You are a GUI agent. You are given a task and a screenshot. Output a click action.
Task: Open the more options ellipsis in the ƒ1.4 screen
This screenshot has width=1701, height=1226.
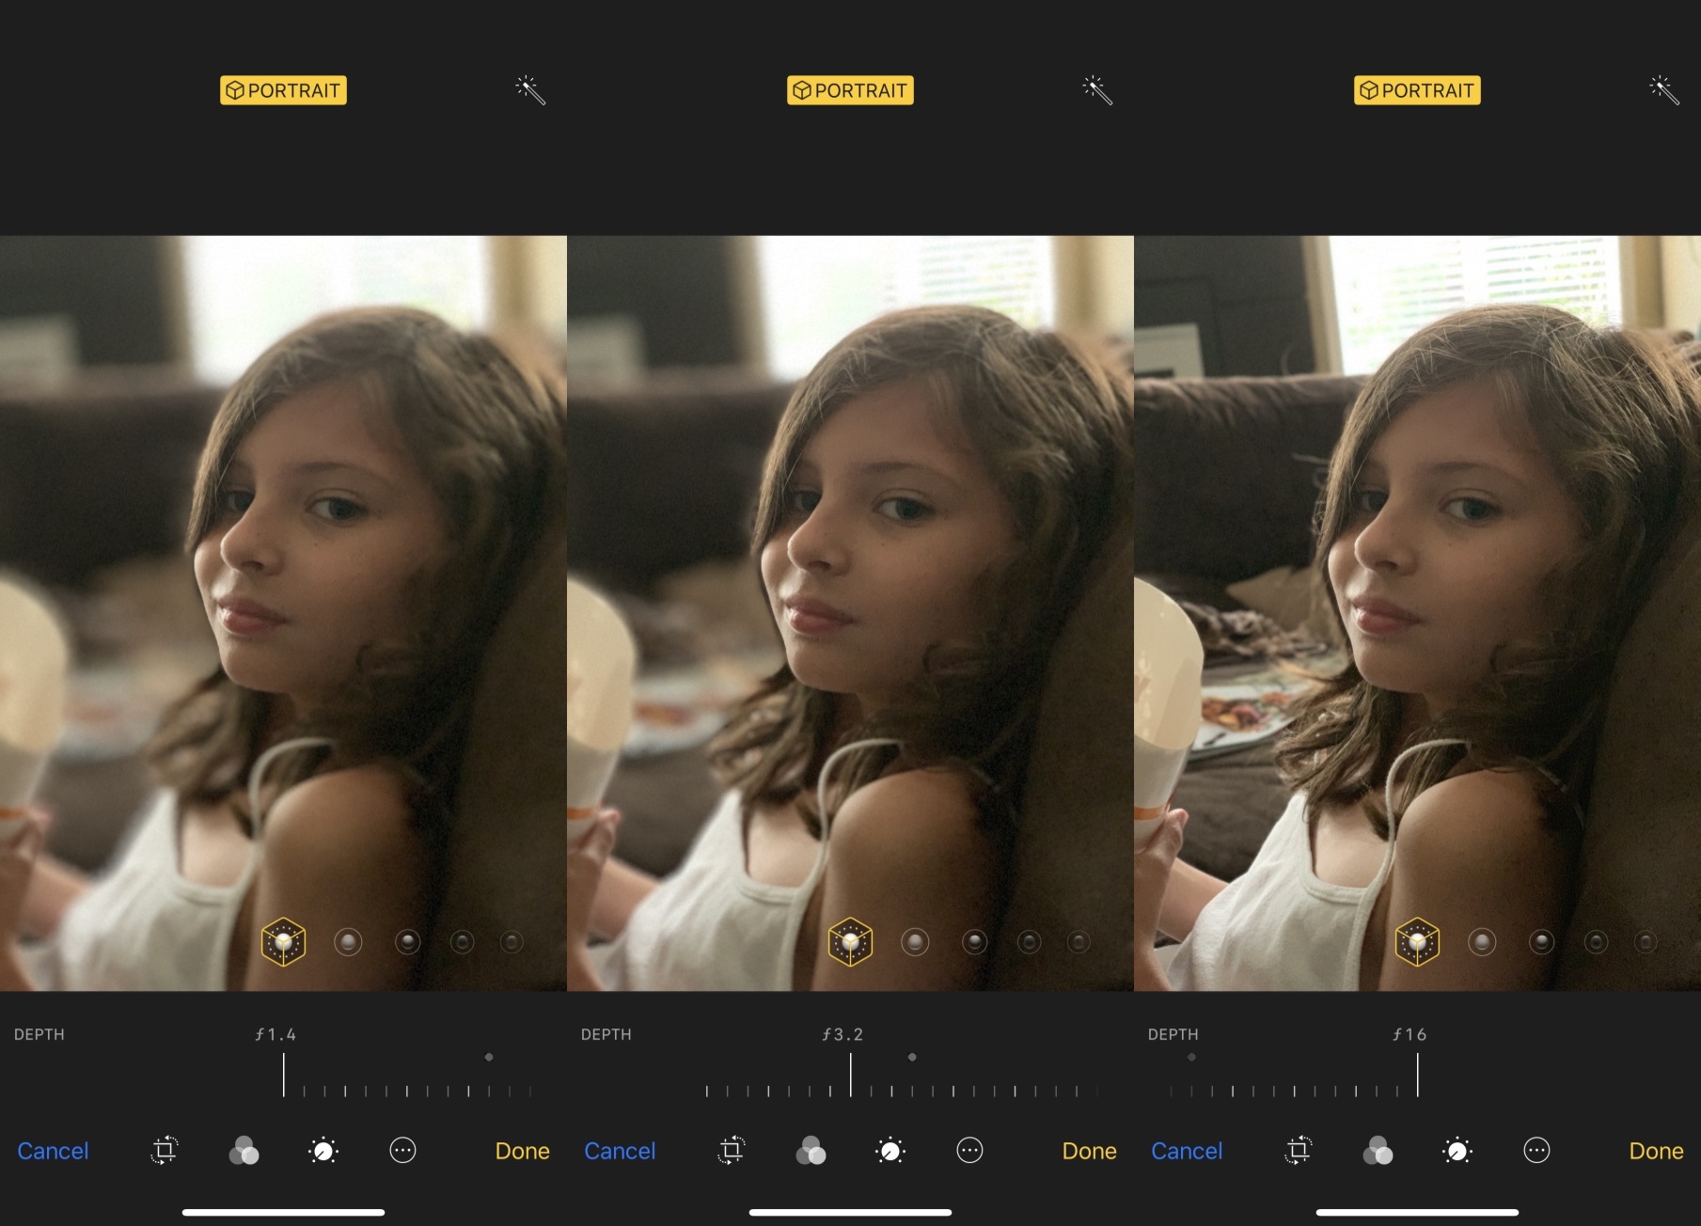coord(402,1150)
